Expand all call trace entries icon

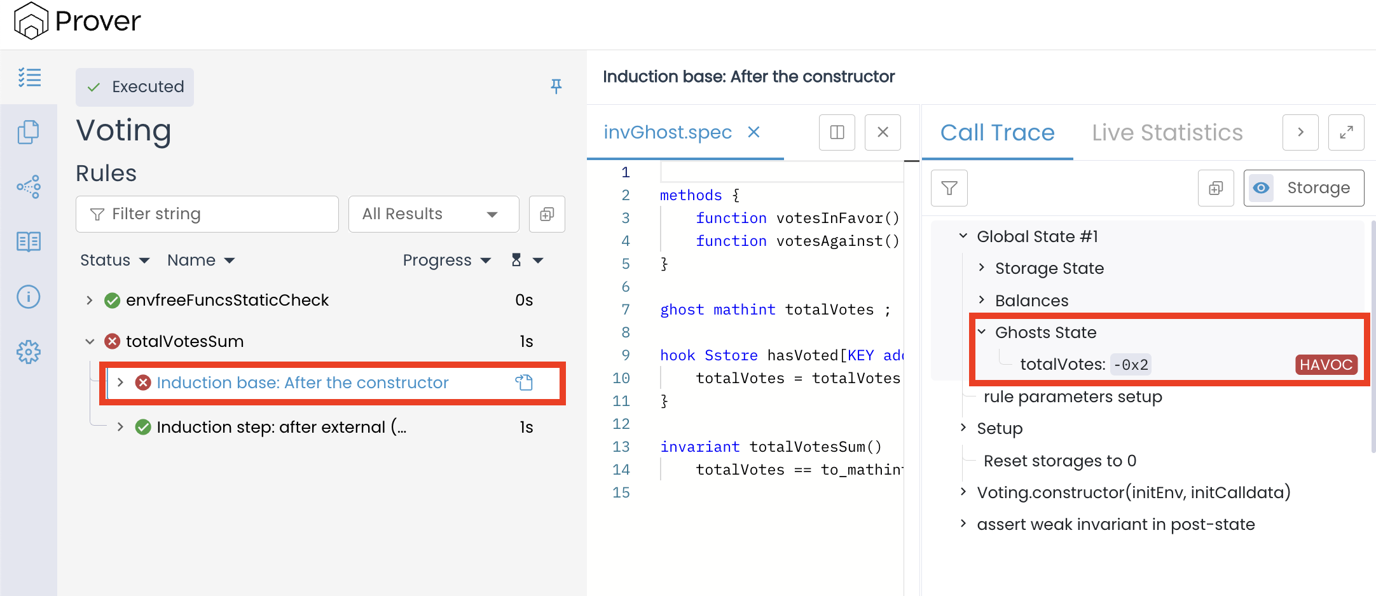coord(1215,188)
